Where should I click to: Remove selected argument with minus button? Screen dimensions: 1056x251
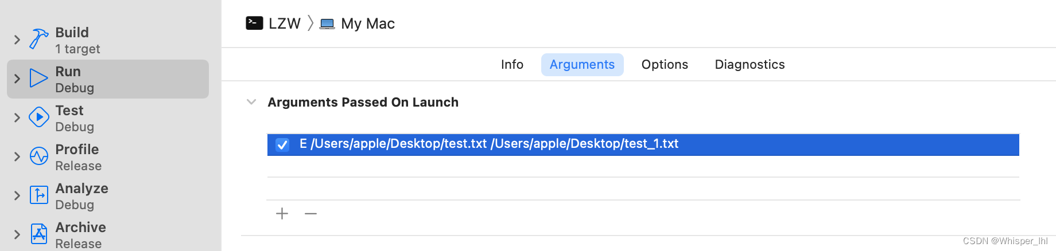(310, 214)
